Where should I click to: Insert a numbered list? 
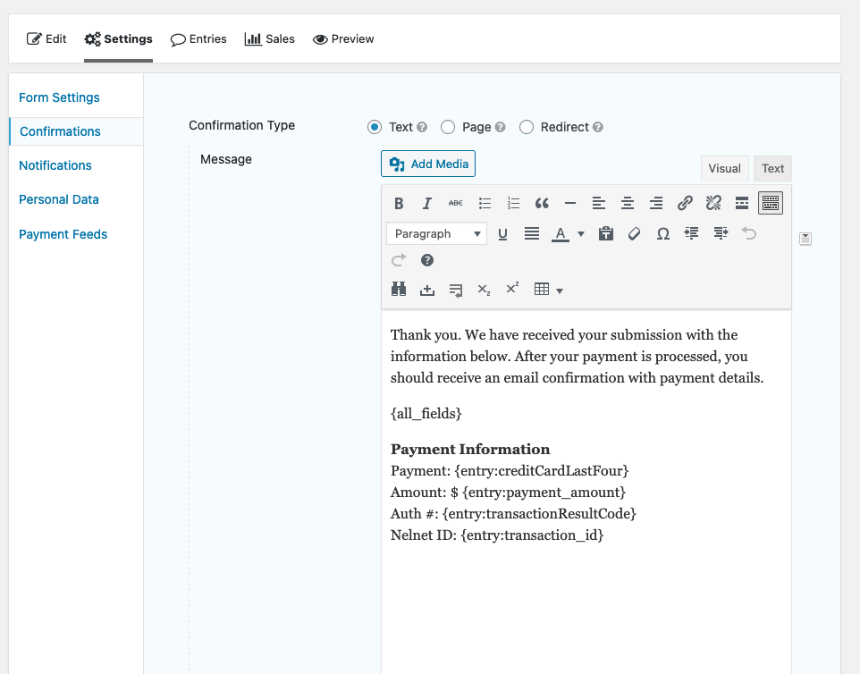(x=513, y=204)
